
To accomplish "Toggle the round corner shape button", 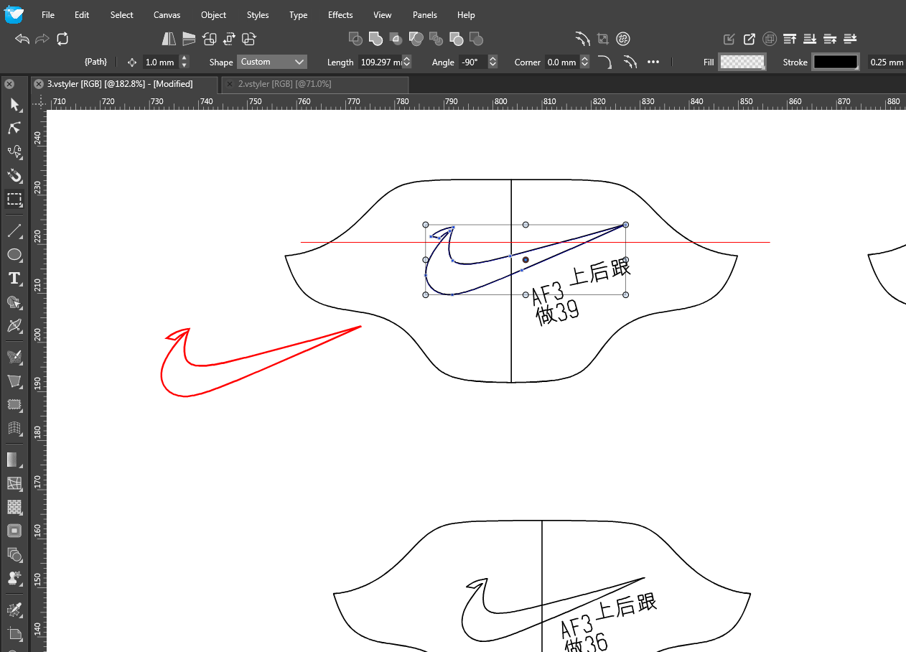I will point(605,62).
